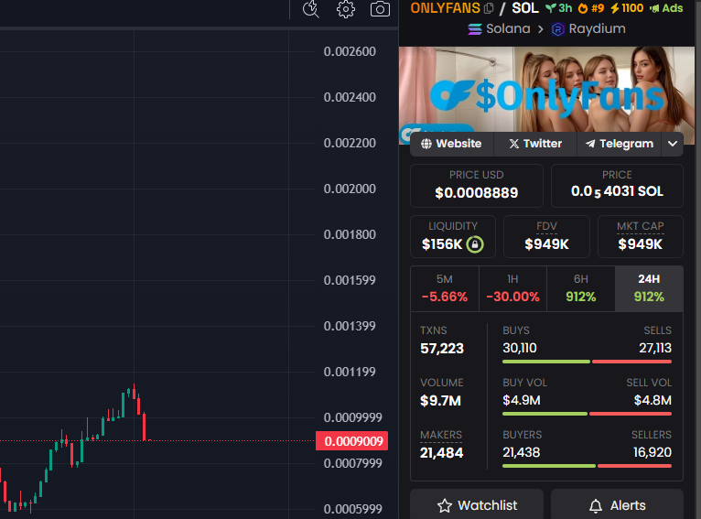Click the X logo icon for Twitter
Image resolution: width=701 pixels, height=519 pixels.
[514, 144]
